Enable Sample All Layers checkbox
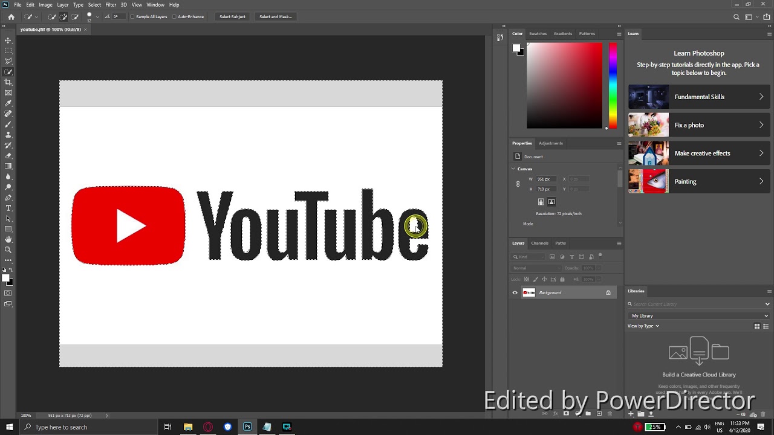774x435 pixels. (x=132, y=17)
